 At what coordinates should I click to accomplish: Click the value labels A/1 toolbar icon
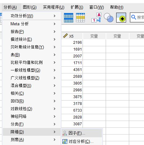pyautogui.click(x=96, y=18)
